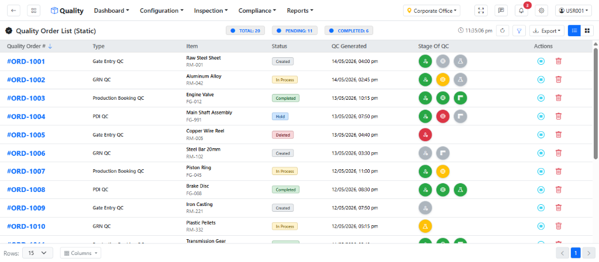Click the red stage icon for ORD-1005

pyautogui.click(x=425, y=134)
